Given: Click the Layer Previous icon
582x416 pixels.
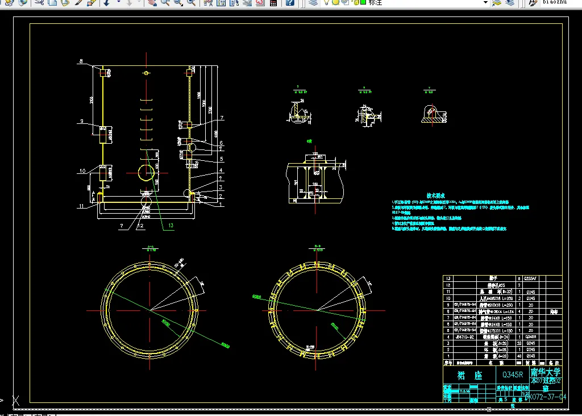Looking at the screenshot, I should pos(510,3).
